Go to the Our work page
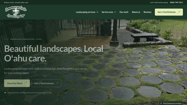Screen dimensions: 187x105 [x=124, y=12]
